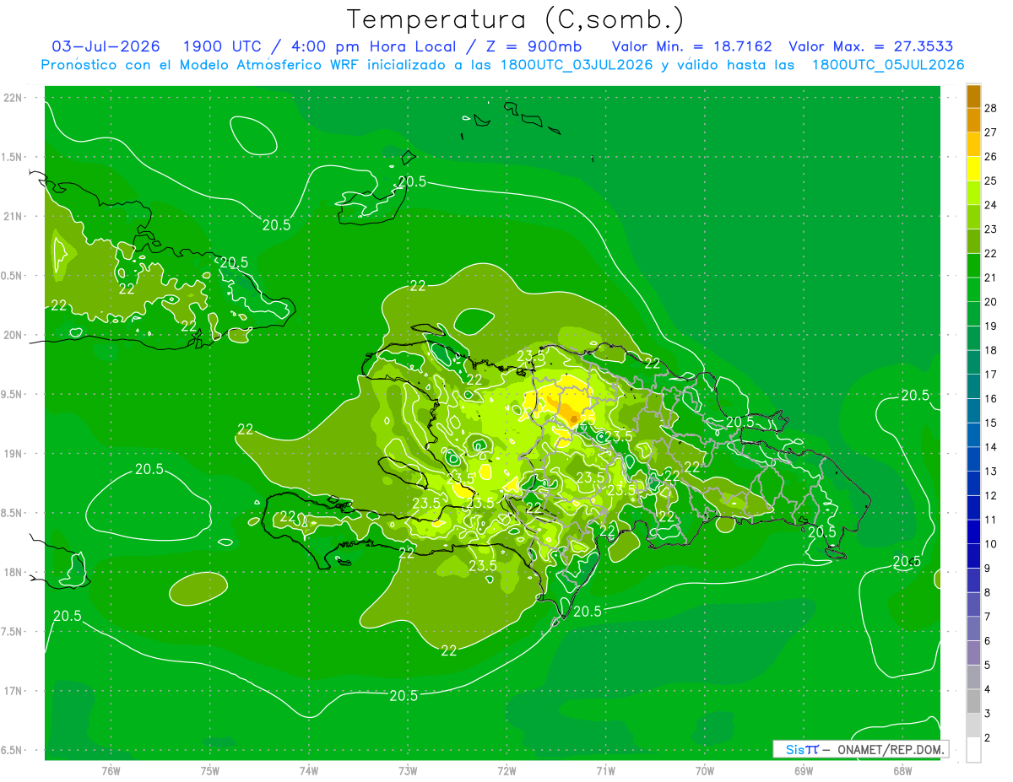Viewport: 1013px width, 782px height.
Task: Click the "21N" latitude axis label
Action: pos(14,216)
